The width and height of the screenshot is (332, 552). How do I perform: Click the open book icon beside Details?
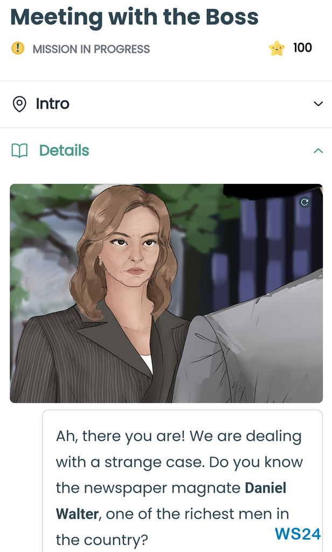[x=19, y=151]
